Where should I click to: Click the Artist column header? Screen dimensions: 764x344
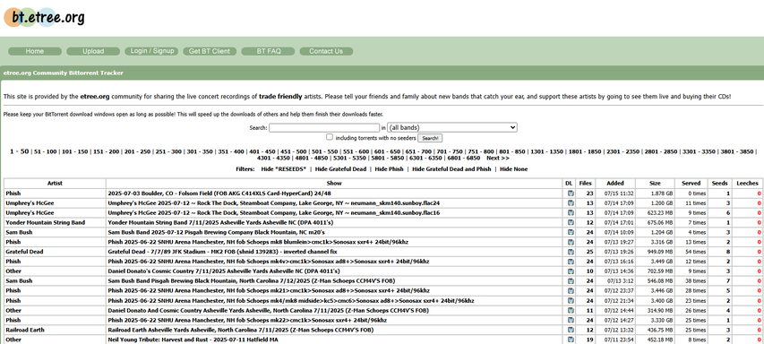[55, 184]
